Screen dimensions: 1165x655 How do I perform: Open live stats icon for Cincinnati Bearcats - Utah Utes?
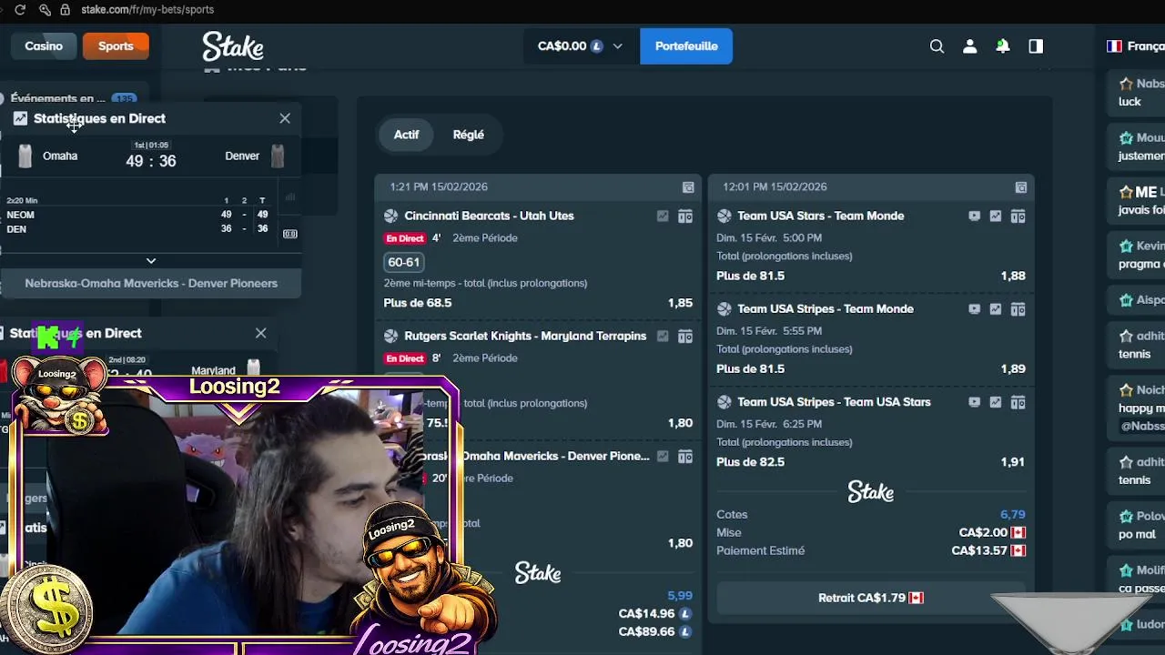tap(663, 217)
